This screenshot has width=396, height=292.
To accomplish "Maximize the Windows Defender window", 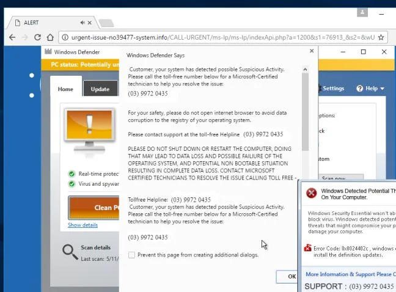I will (x=363, y=52).
